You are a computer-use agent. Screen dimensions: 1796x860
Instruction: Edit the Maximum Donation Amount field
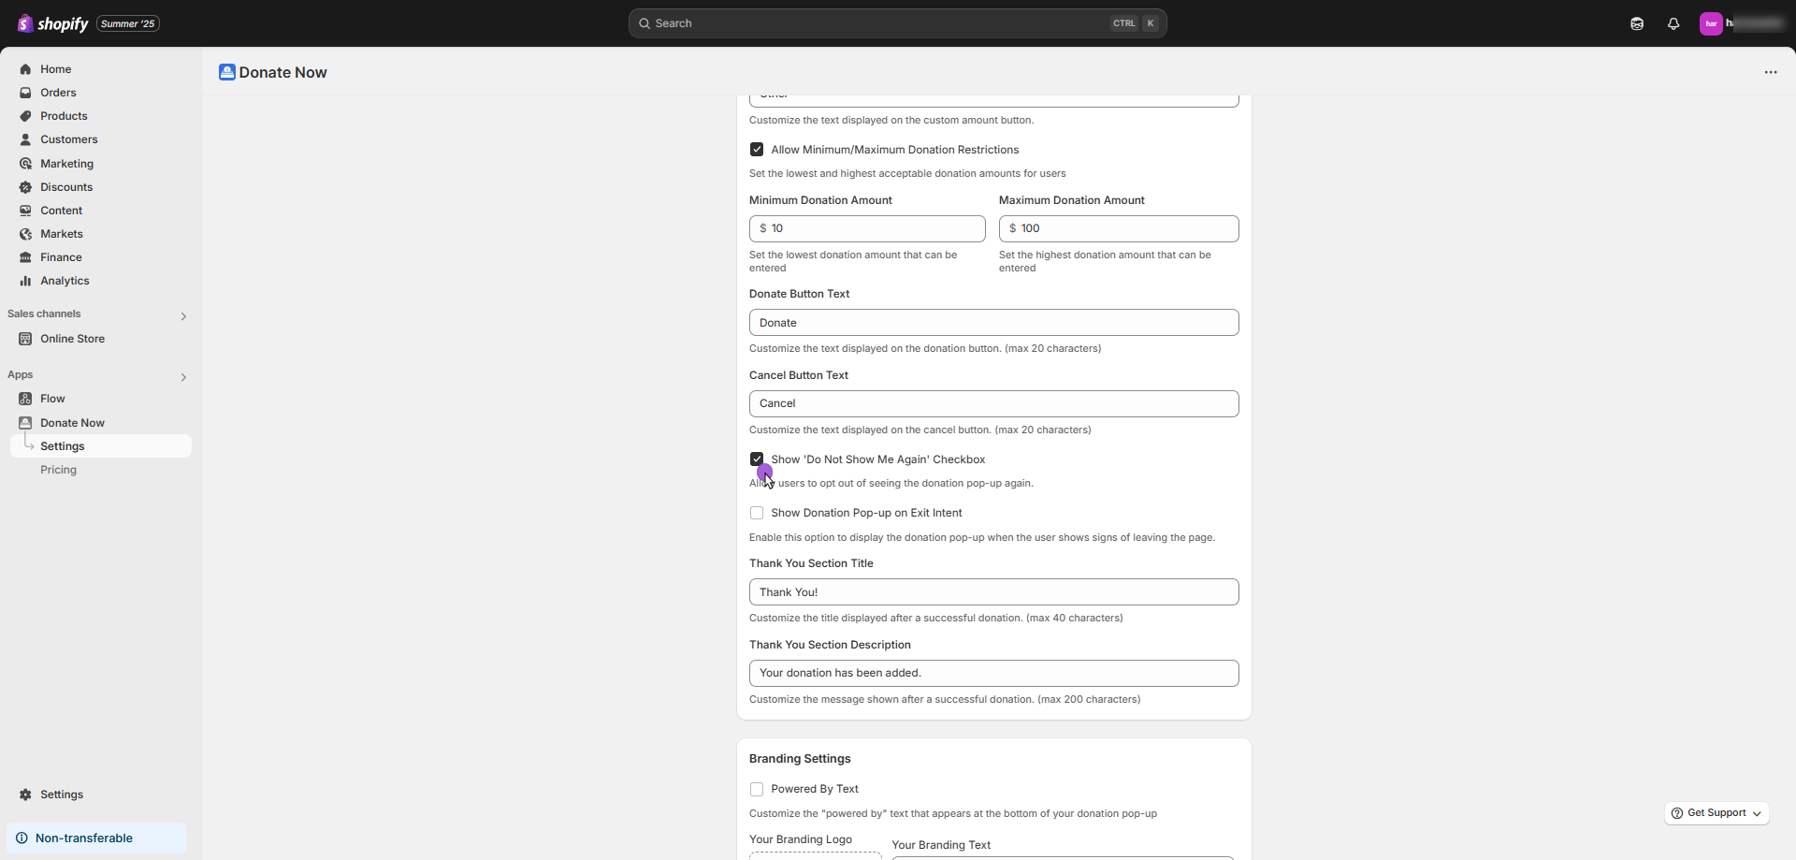click(x=1119, y=228)
